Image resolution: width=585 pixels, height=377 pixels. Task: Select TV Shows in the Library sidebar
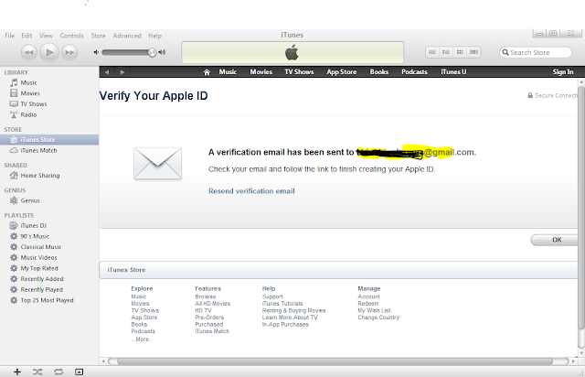click(34, 104)
